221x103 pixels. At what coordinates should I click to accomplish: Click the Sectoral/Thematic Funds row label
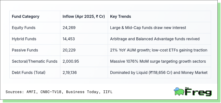[x=35, y=61]
